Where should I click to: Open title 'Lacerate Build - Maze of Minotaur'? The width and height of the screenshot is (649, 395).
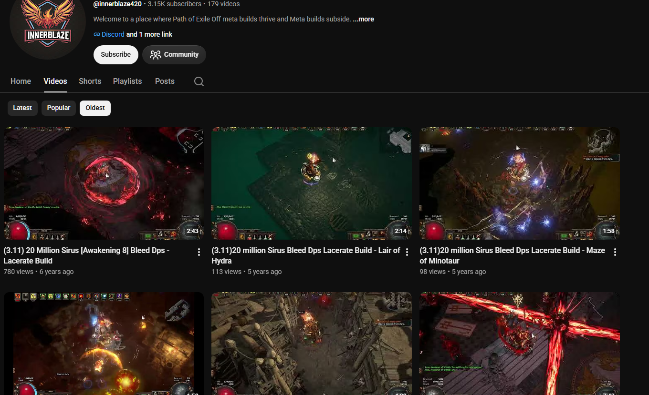click(x=513, y=255)
